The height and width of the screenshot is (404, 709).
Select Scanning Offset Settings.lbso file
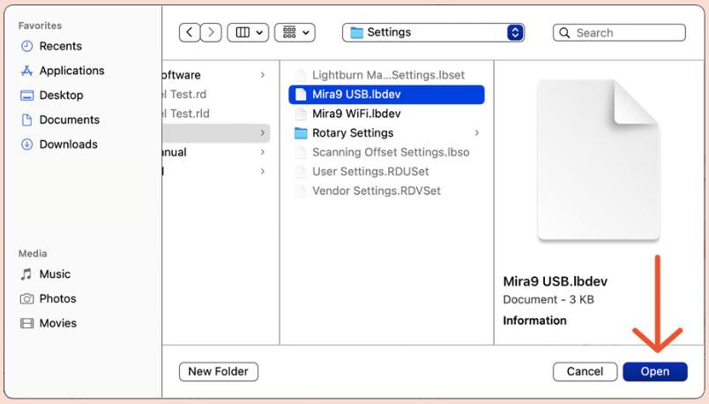pyautogui.click(x=386, y=153)
